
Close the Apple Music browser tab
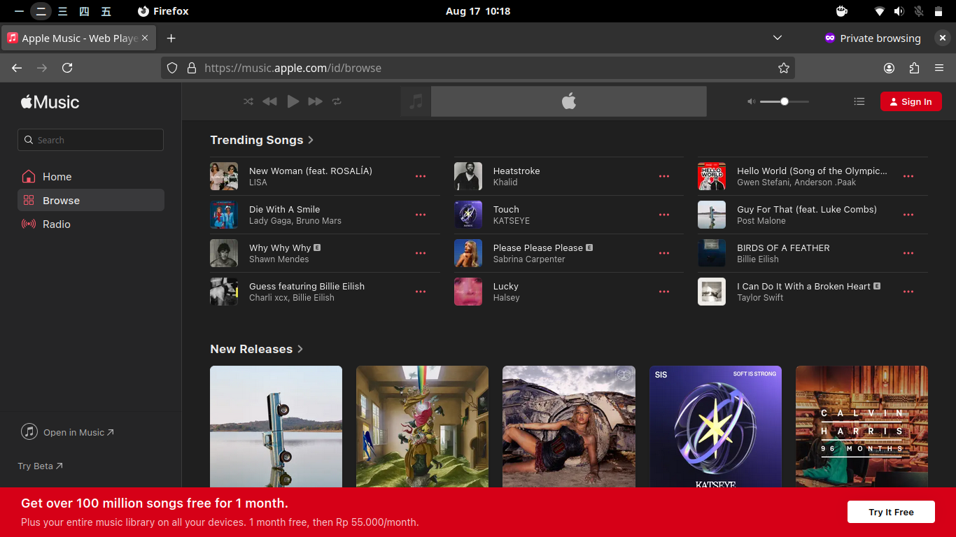coord(145,38)
